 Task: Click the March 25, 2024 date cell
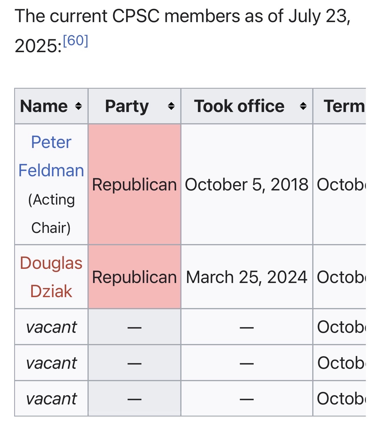[x=247, y=277]
